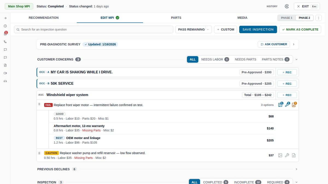Viewport: 328px width, 184px height.
Task: Click wrench icon on the washer pump row
Action: [287, 155]
